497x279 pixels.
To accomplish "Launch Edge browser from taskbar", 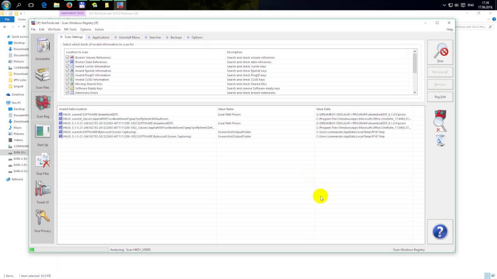I will coord(44,5).
